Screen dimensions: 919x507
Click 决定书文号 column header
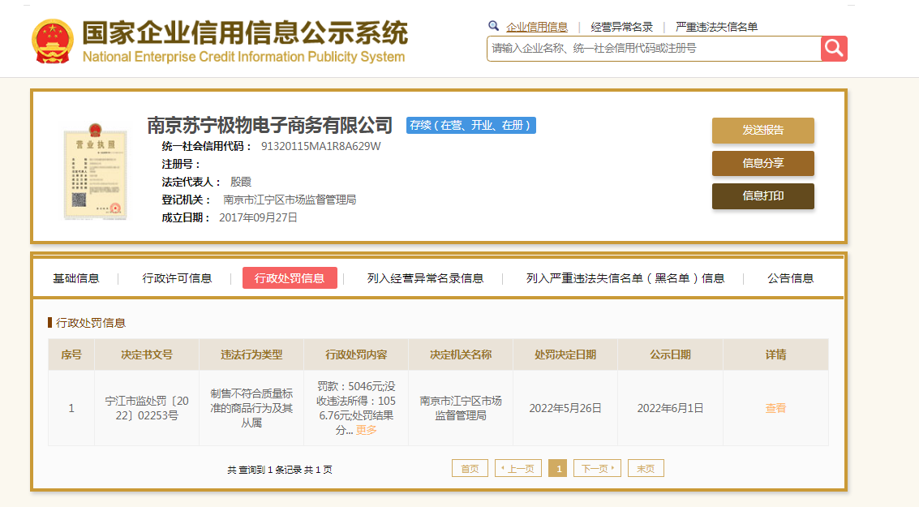[x=147, y=354]
